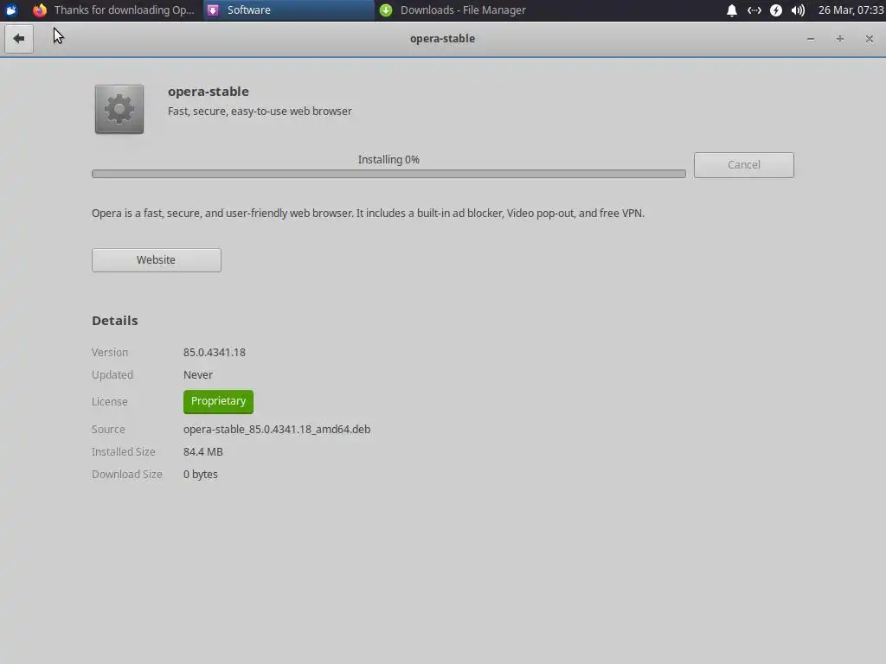Click the green Downloads File Manager icon

(386, 10)
